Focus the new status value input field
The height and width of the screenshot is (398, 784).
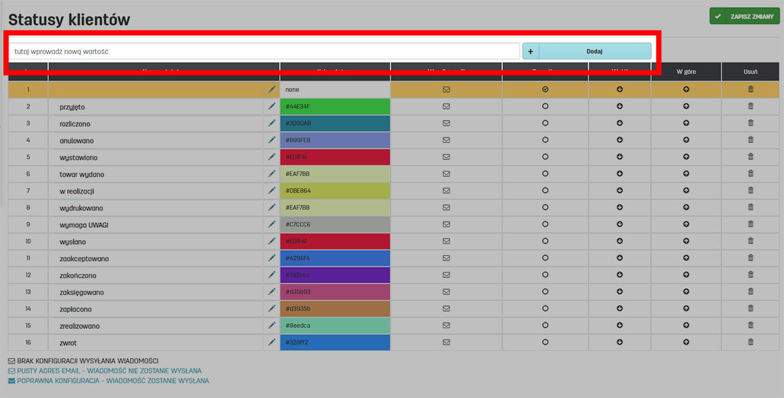(265, 51)
